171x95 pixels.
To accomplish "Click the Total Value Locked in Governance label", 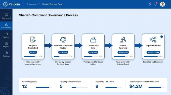I will (x=144, y=82).
